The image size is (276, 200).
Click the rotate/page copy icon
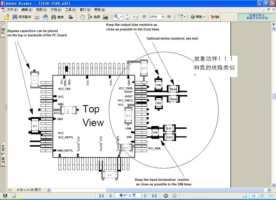point(180,17)
